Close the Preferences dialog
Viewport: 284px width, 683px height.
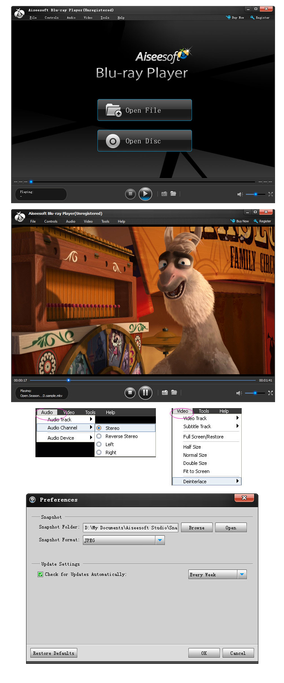pyautogui.click(x=244, y=498)
